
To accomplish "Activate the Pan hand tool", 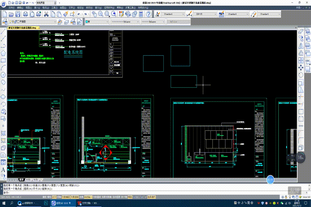I will point(94,14).
